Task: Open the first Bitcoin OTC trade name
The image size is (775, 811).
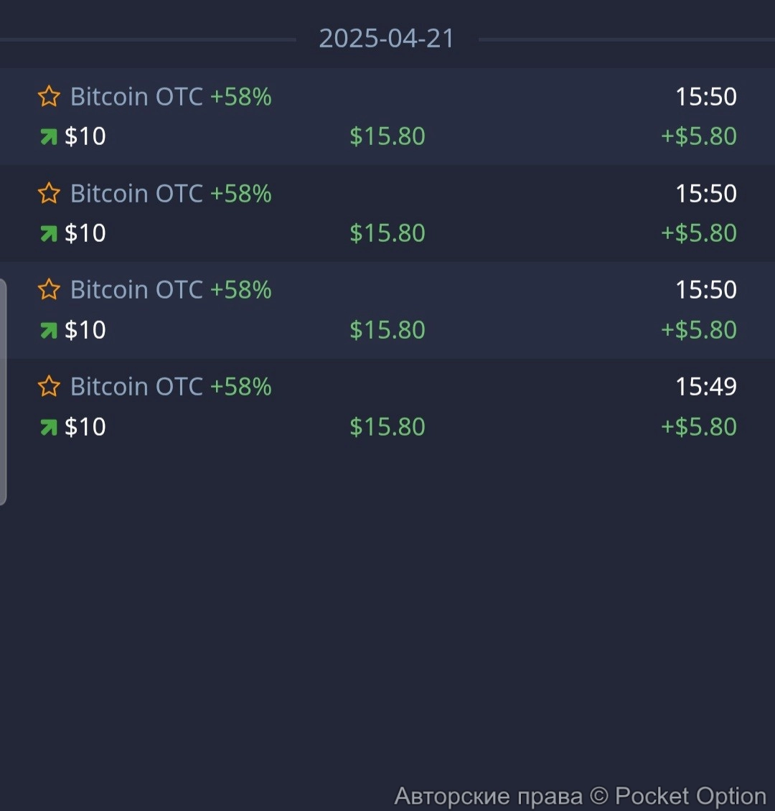Action: tap(136, 96)
